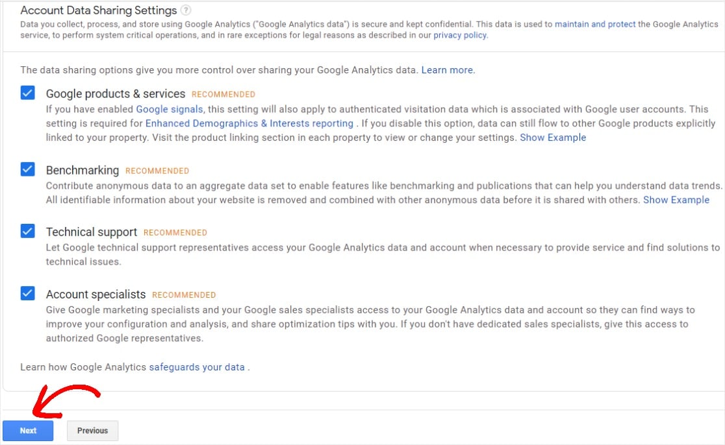Screen dimensions: 725x445
Task: Toggle the Benchmarking checkbox
Action: click(28, 169)
